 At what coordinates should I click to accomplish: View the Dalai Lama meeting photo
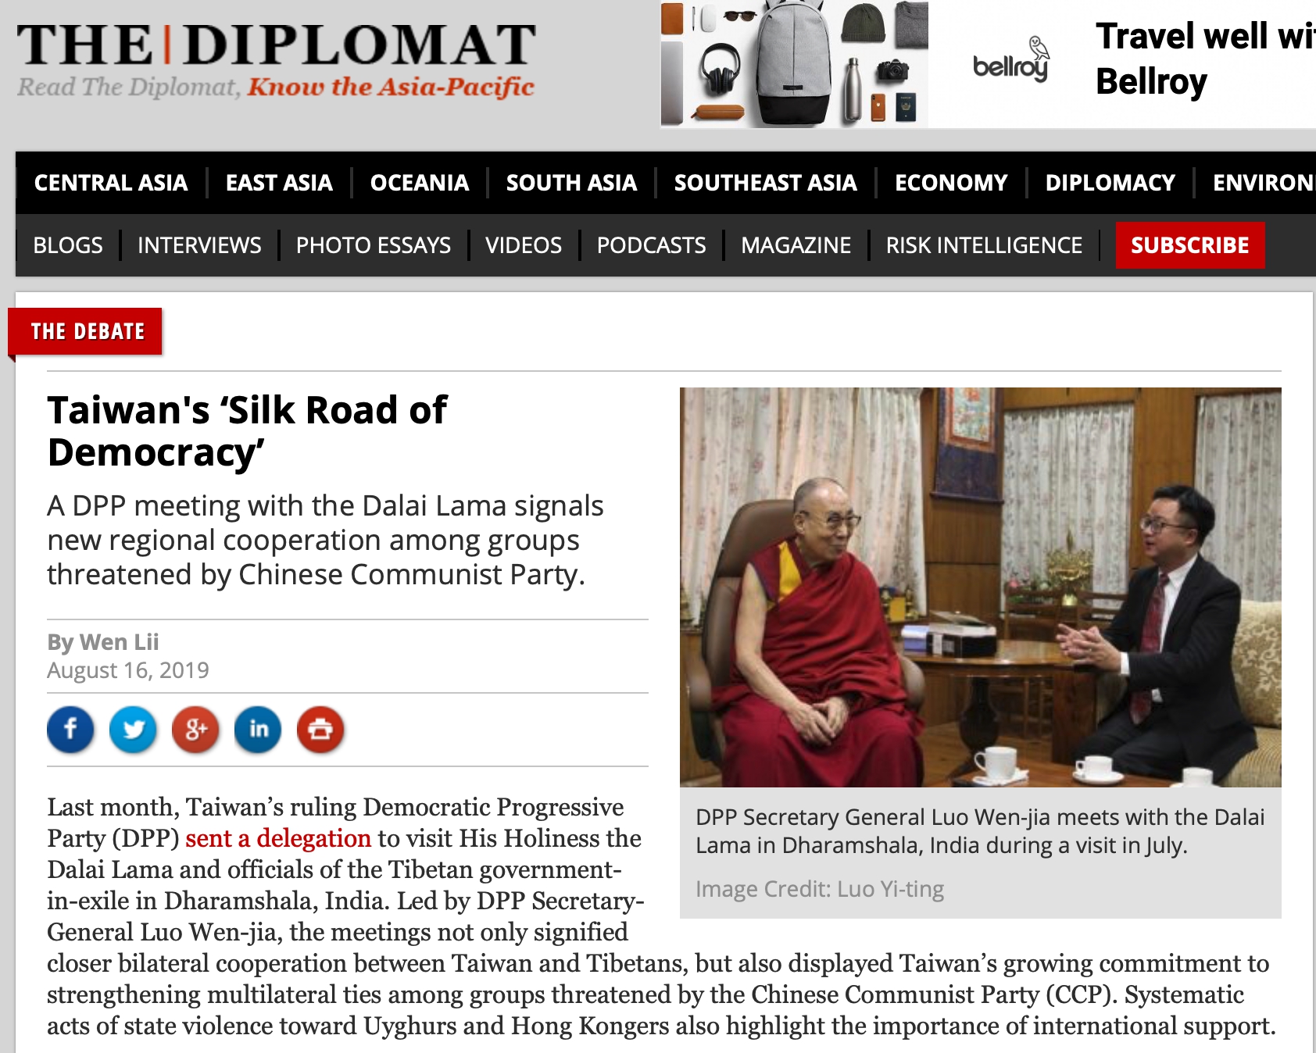981,587
